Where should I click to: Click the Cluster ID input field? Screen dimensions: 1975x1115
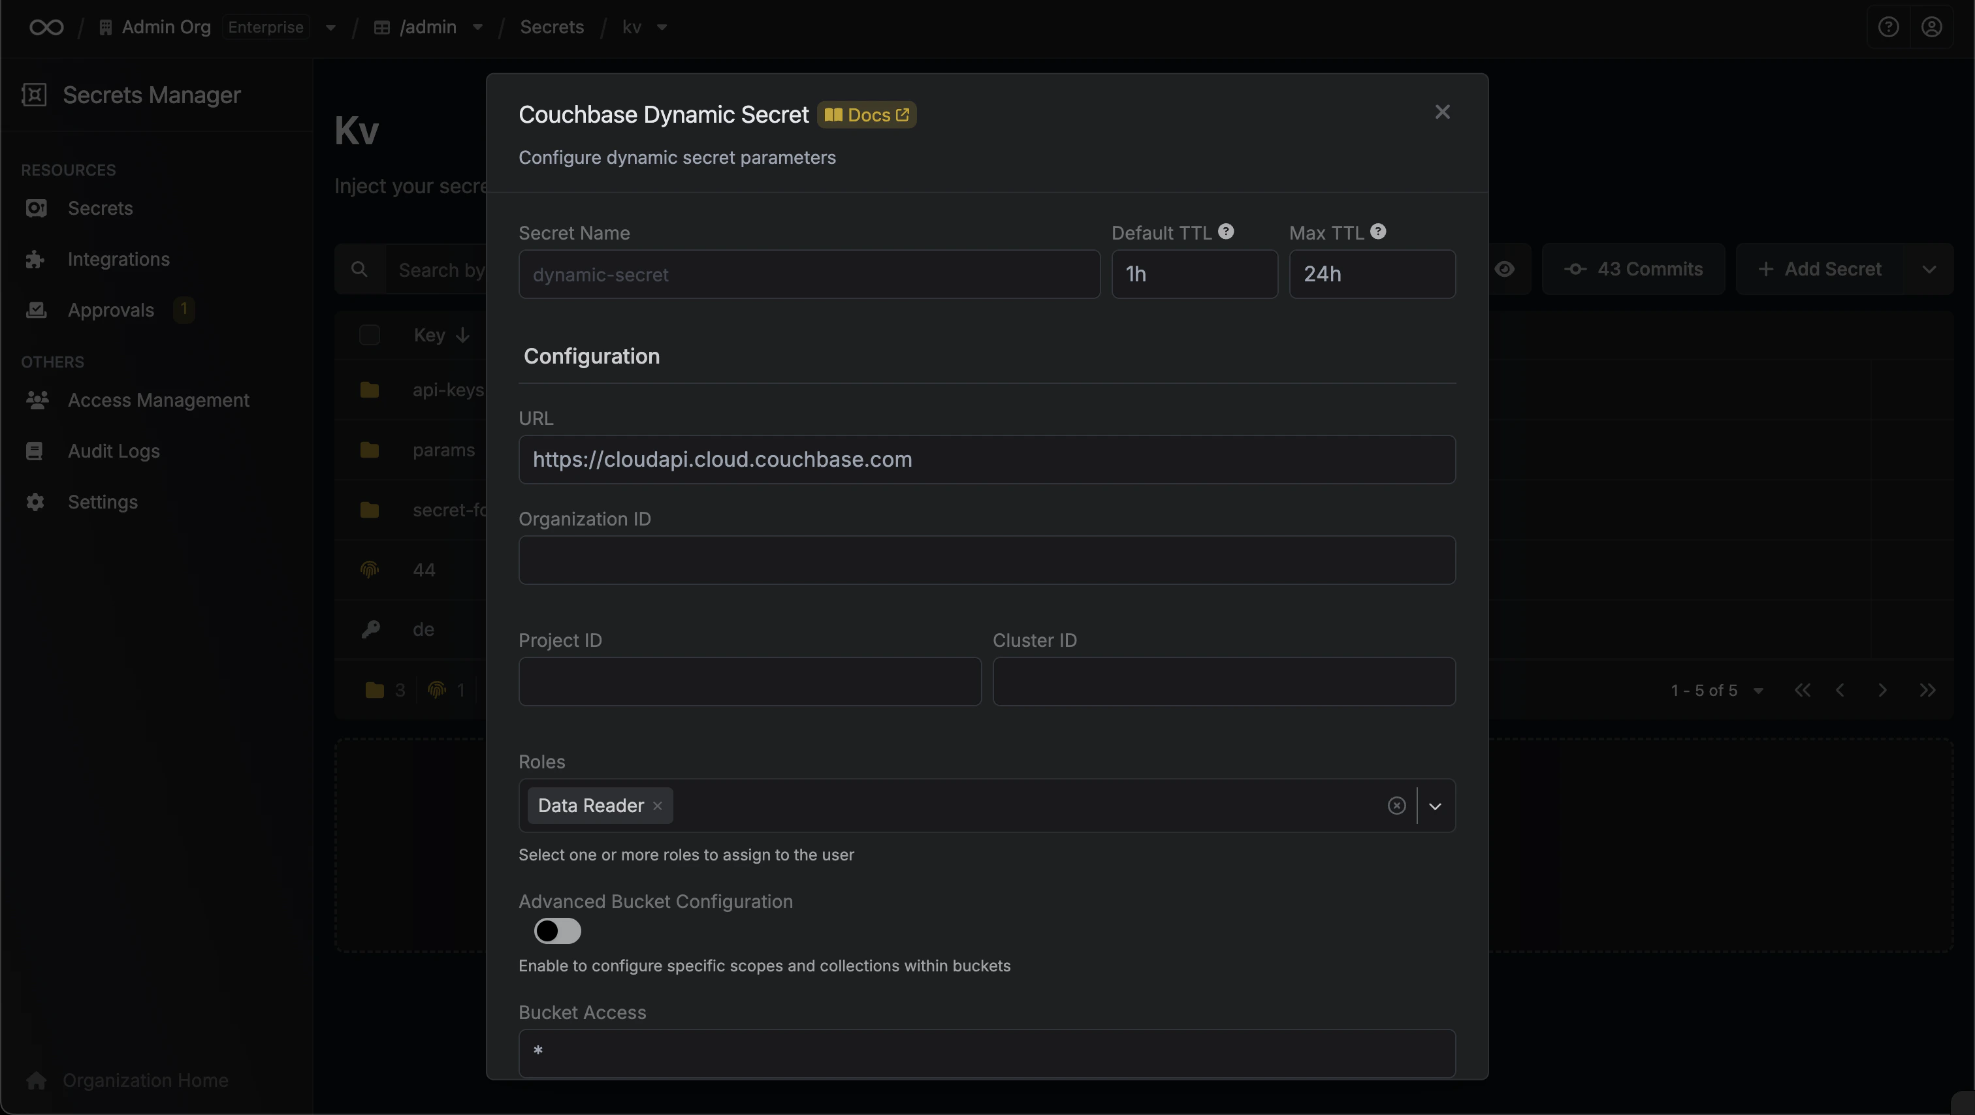click(x=1224, y=682)
